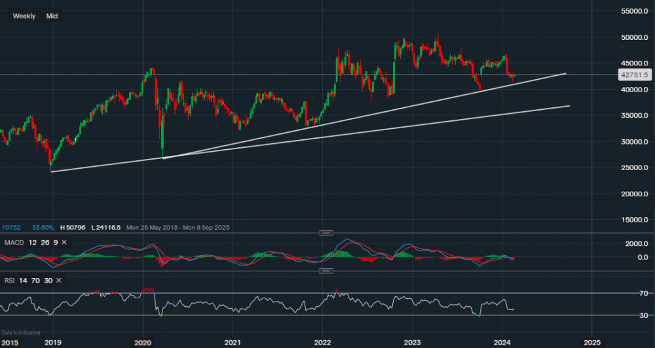Open the Mid price type selector
This screenshot has height=348, width=655.
(52, 16)
